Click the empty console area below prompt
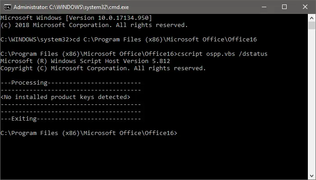 click(153, 157)
